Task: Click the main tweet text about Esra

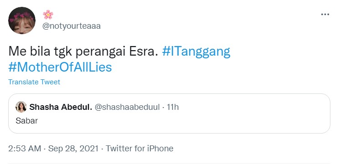Action: pyautogui.click(x=83, y=52)
